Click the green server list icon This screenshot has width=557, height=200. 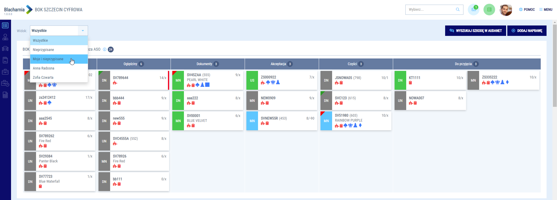(489, 10)
